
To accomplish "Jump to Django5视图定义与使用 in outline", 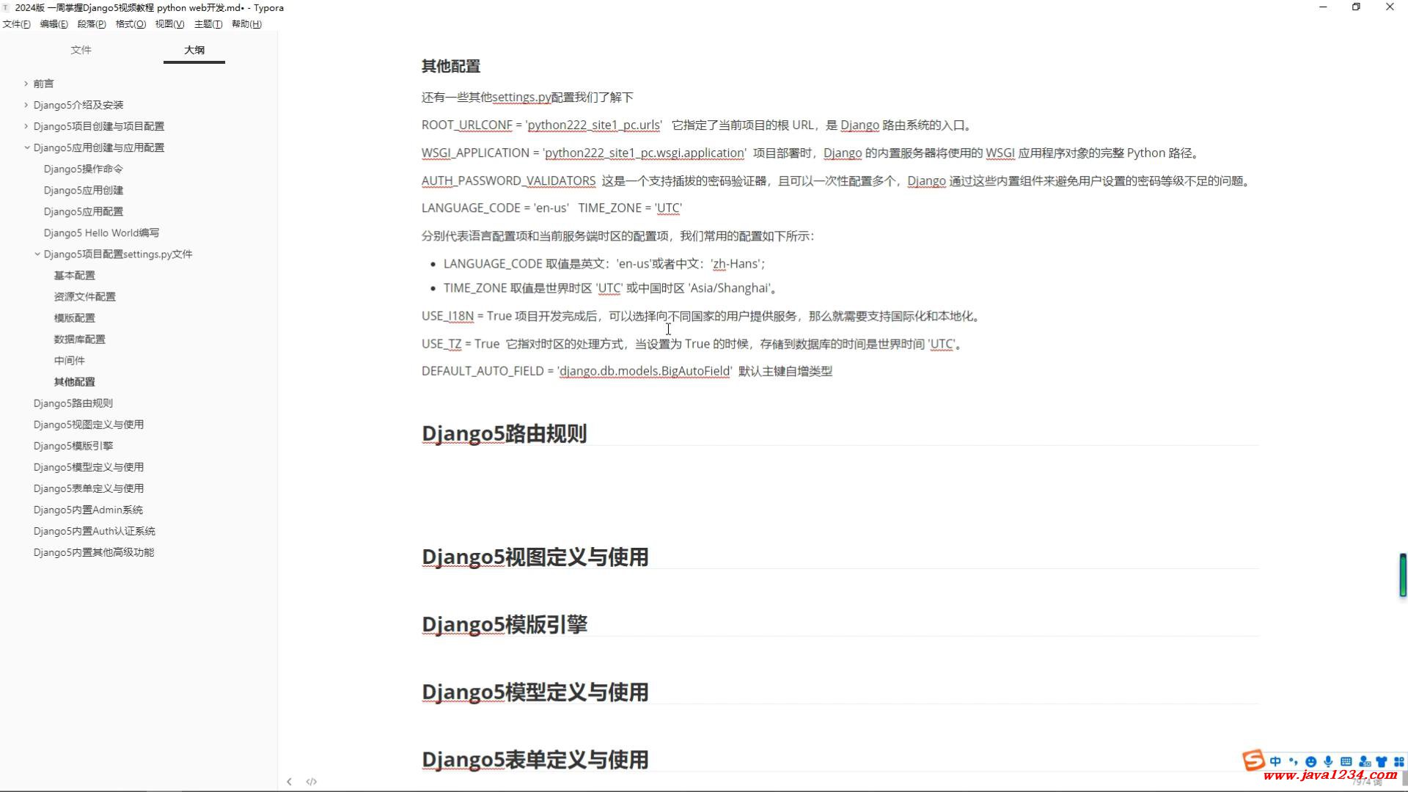I will click(88, 424).
